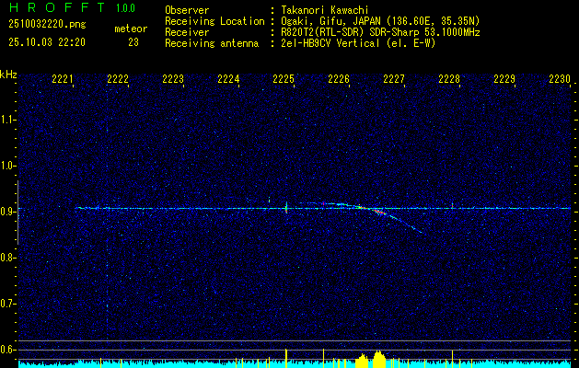Click the meteor count value 23
The image size is (579, 368).
click(x=133, y=42)
